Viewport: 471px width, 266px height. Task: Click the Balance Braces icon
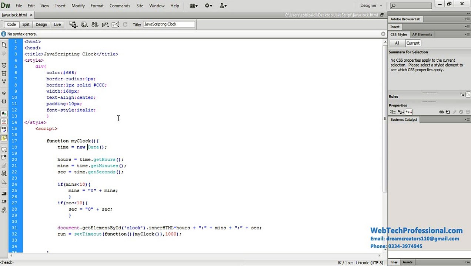pyautogui.click(x=4, y=101)
